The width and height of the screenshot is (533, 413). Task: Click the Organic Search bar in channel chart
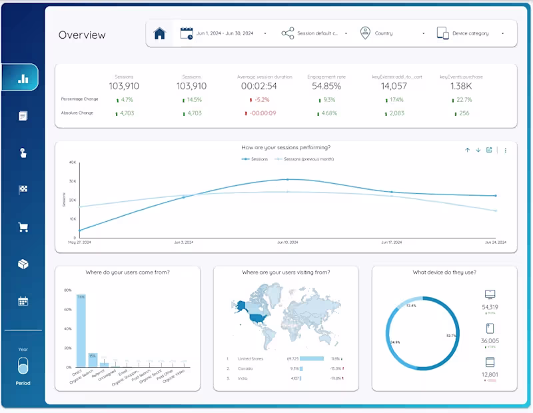93,360
